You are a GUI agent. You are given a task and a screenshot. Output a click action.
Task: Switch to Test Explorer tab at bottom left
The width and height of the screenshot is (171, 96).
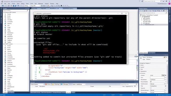[x=11, y=93]
